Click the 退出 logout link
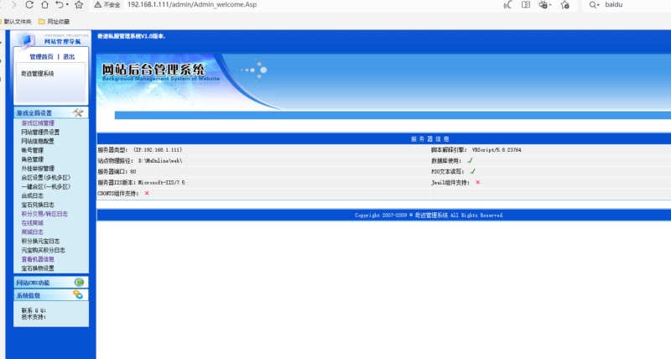 (69, 56)
